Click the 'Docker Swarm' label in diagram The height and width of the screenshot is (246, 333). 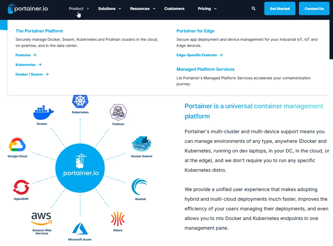(142, 156)
